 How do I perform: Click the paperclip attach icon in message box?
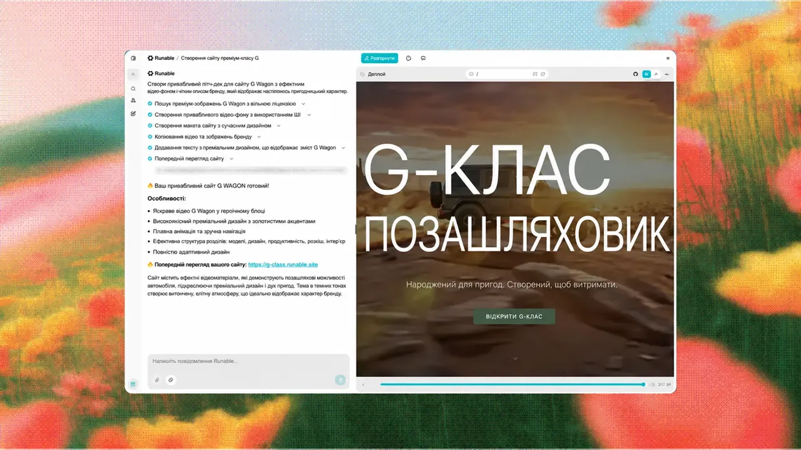pos(157,379)
